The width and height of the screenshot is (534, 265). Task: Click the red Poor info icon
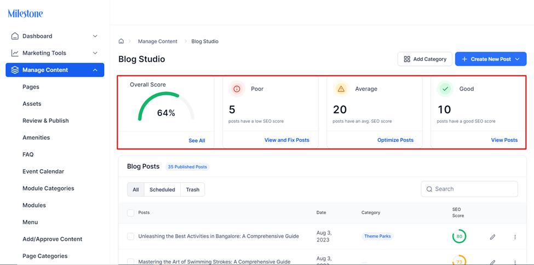point(237,89)
